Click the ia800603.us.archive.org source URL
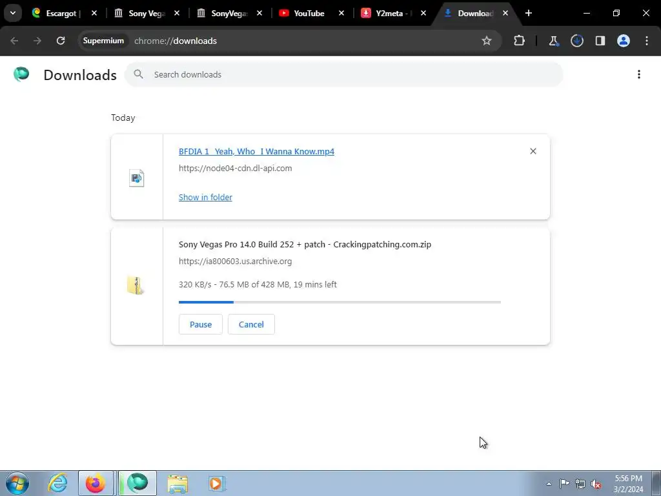Image resolution: width=661 pixels, height=496 pixels. [x=235, y=262]
